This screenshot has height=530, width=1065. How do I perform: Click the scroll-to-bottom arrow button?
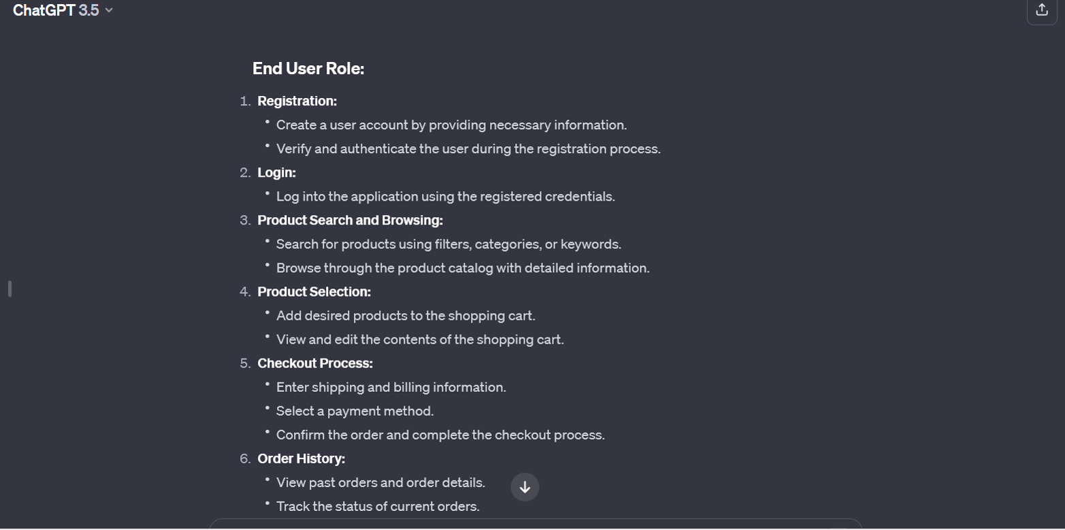click(525, 487)
